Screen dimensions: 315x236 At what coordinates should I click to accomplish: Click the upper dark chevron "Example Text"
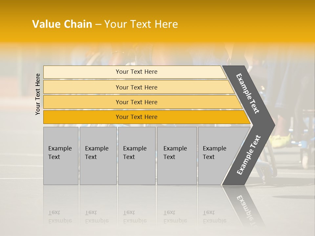pyautogui.click(x=248, y=93)
